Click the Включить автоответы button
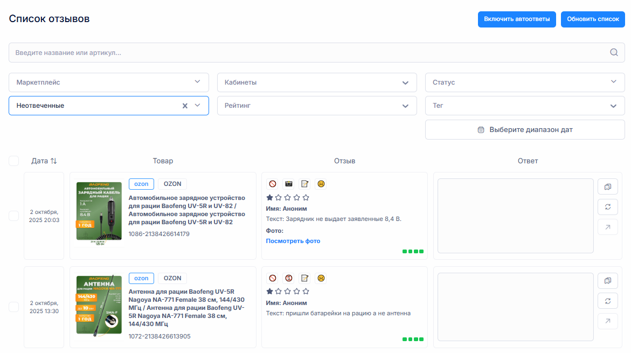631x353 pixels. click(516, 19)
